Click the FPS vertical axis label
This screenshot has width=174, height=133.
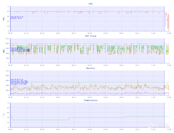(x=4, y=19)
